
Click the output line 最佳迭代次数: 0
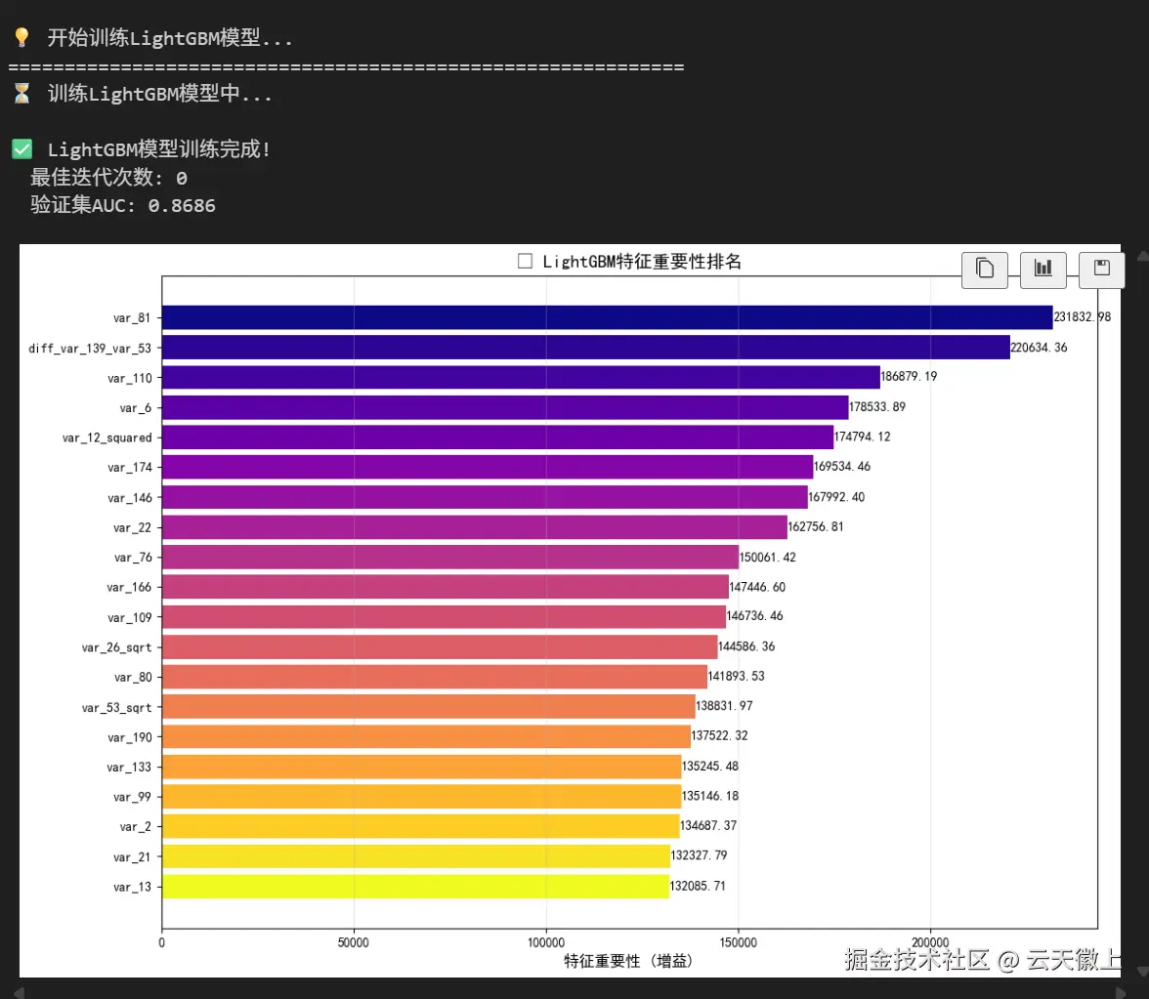(x=109, y=178)
